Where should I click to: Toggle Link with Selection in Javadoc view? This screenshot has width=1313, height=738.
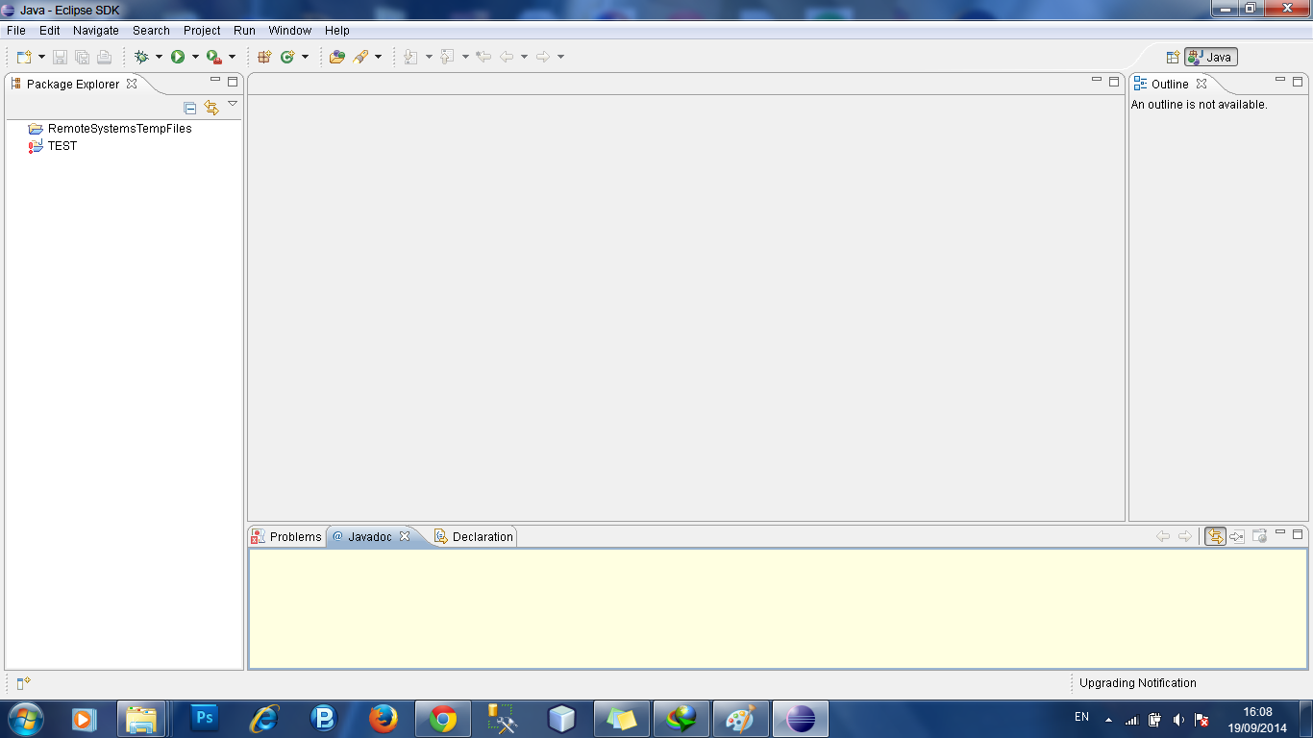coord(1213,536)
